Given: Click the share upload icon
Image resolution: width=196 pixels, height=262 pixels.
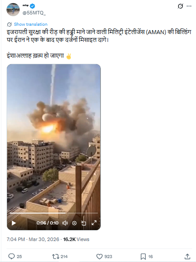Looking at the screenshot, I should (187, 256).
